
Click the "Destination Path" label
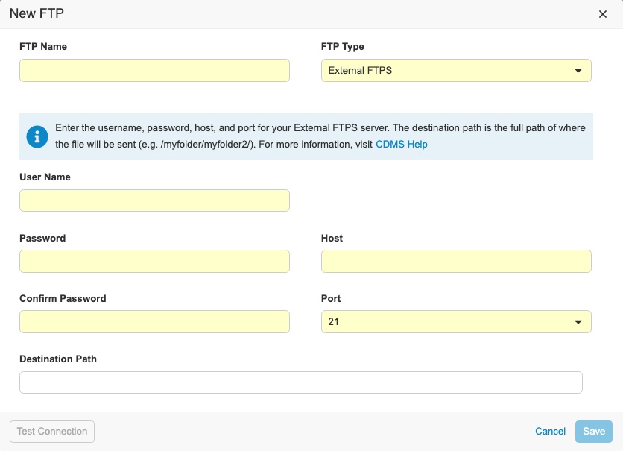click(x=58, y=359)
